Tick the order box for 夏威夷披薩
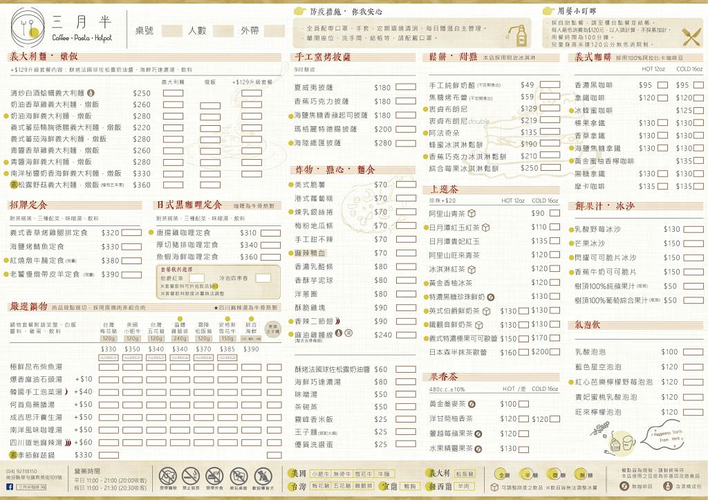708x500 pixels. pos(406,87)
